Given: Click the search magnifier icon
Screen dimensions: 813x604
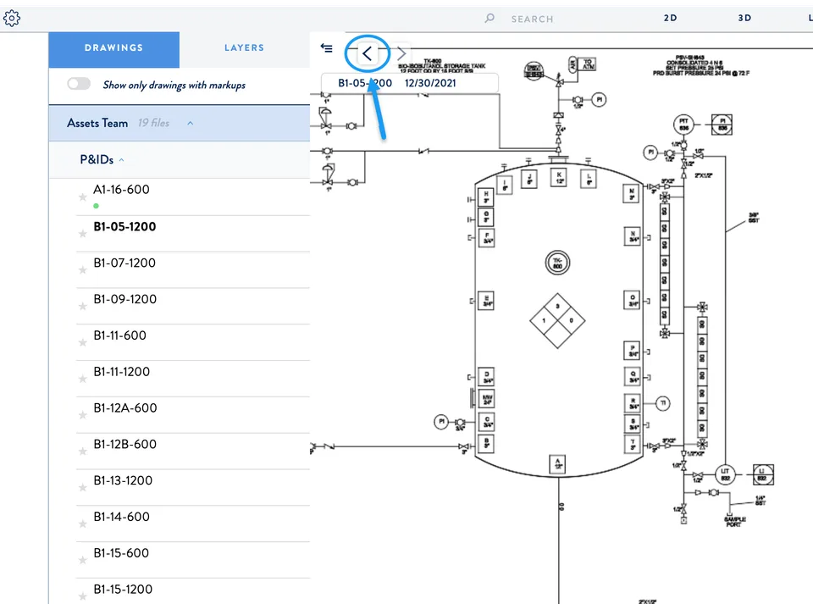Looking at the screenshot, I should (x=489, y=18).
